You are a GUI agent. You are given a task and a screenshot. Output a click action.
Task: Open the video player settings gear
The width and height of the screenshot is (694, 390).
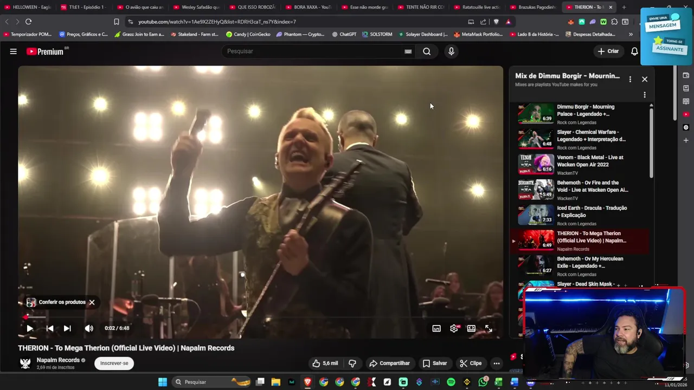[x=454, y=328]
